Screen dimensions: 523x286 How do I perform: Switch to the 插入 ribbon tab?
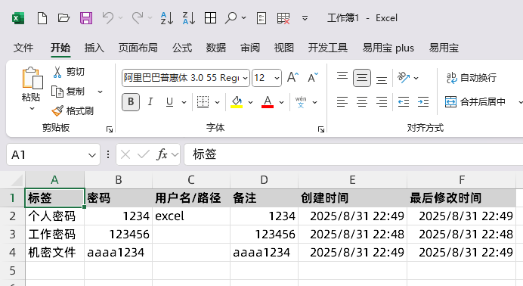(x=94, y=48)
